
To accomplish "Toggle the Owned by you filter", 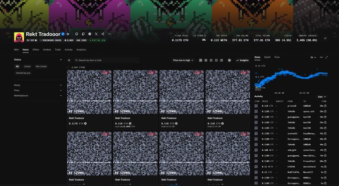I will pos(23,73).
